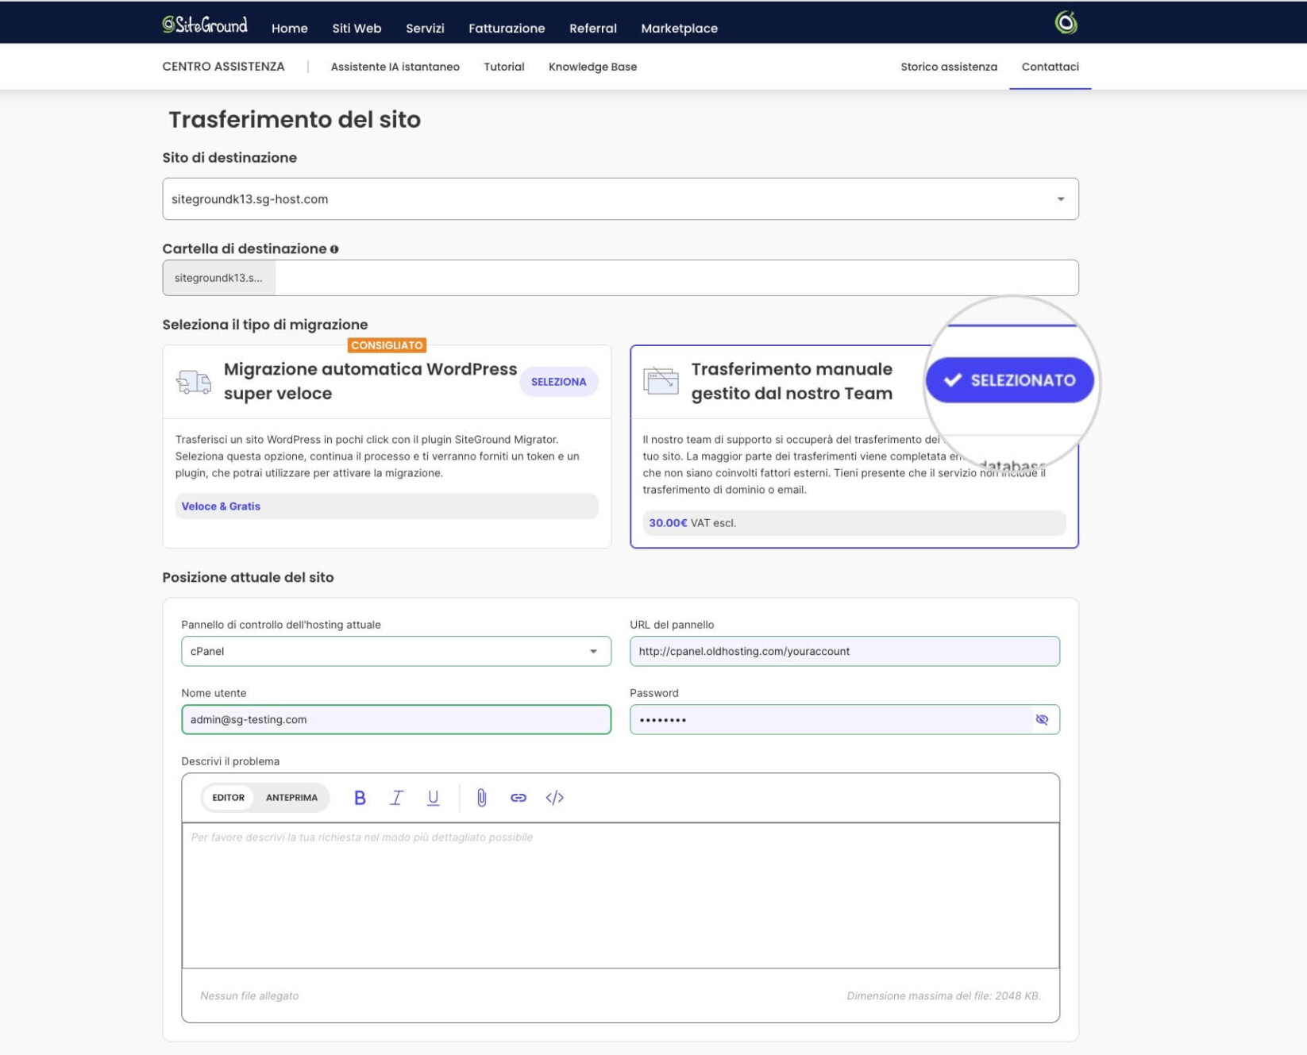Click the sitegroundk13.s... folder prefix
The width and height of the screenshot is (1307, 1055).
(218, 278)
